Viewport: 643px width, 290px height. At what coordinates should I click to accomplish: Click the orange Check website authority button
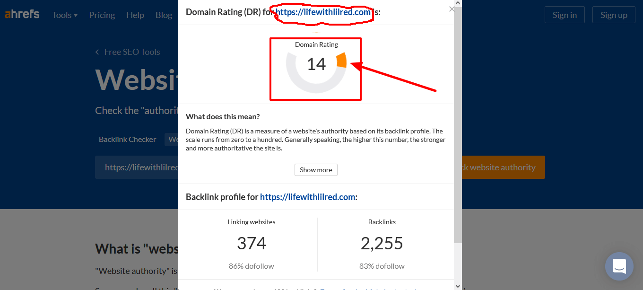[503, 167]
